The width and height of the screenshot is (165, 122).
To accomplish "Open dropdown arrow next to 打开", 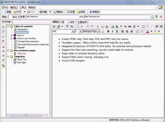I will coord(24,12).
